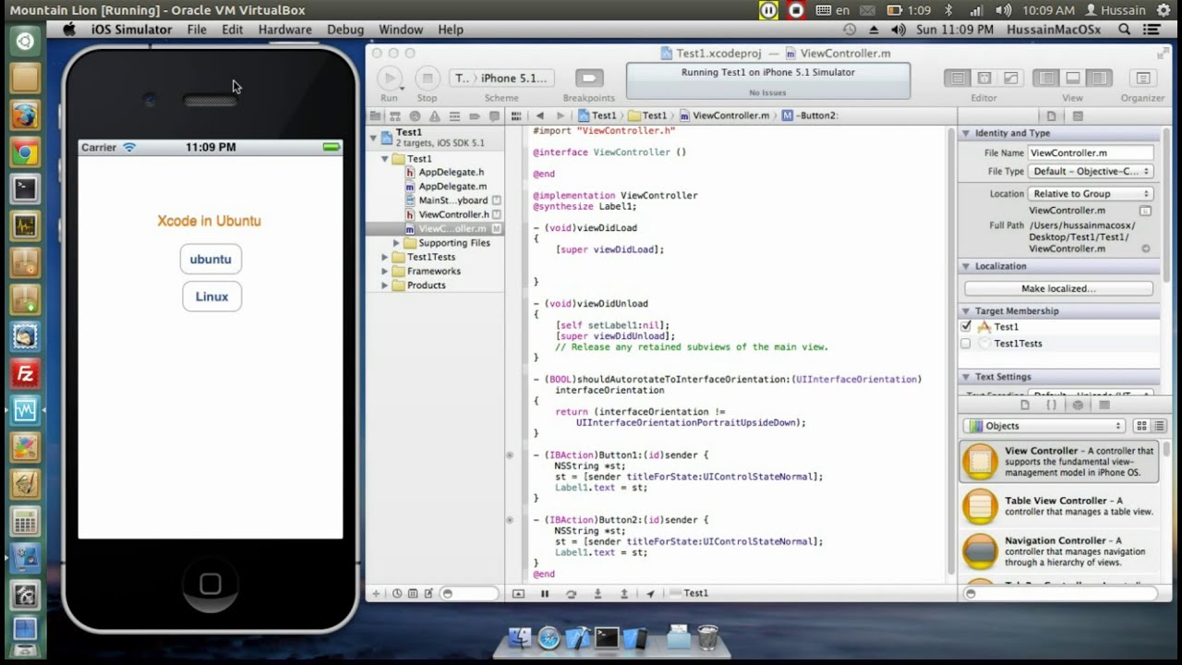Step over in debug bar
Viewport: 1182px width, 665px height.
(x=572, y=594)
